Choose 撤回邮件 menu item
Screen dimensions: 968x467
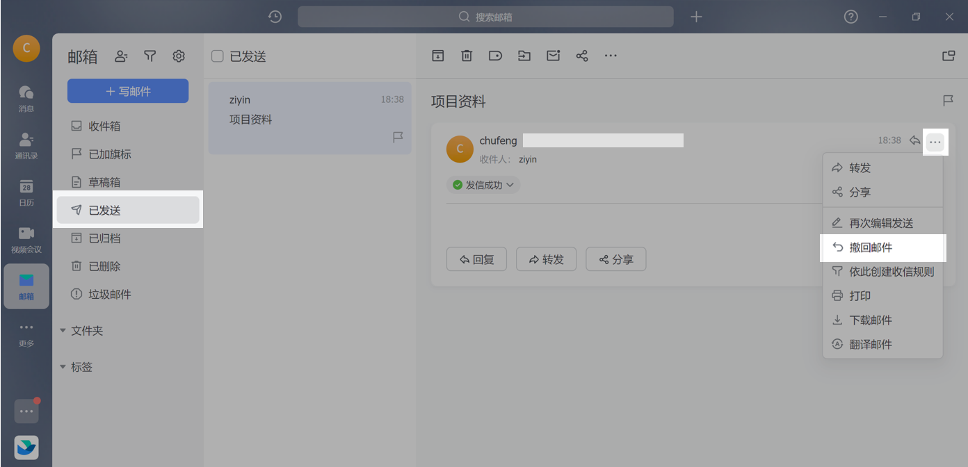882,248
